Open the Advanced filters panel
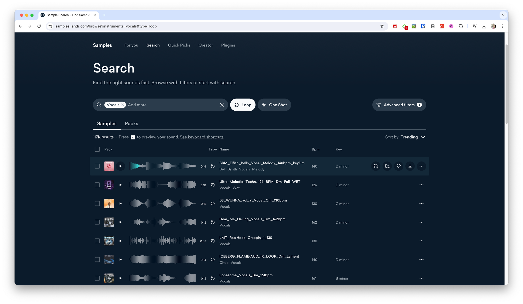The width and height of the screenshot is (523, 304). (399, 105)
